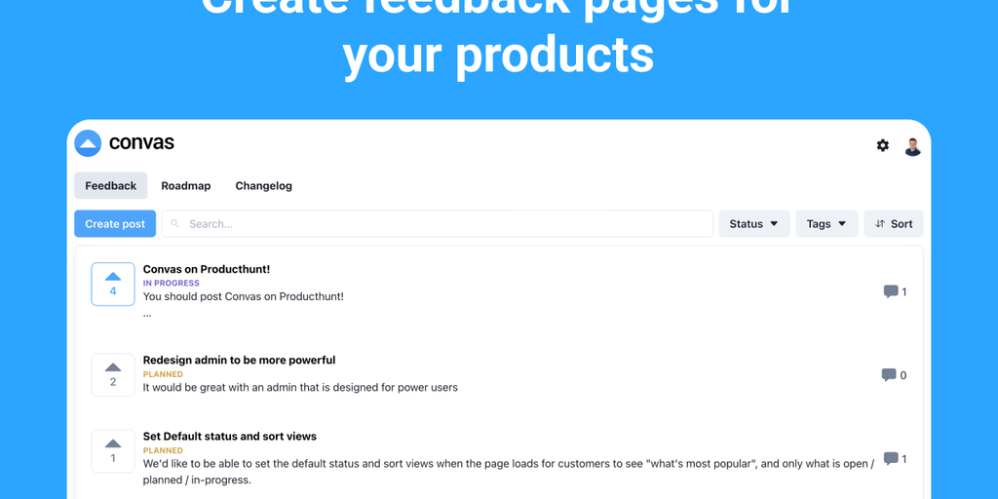Click the search magnifier icon
The image size is (998, 499).
pyautogui.click(x=175, y=224)
